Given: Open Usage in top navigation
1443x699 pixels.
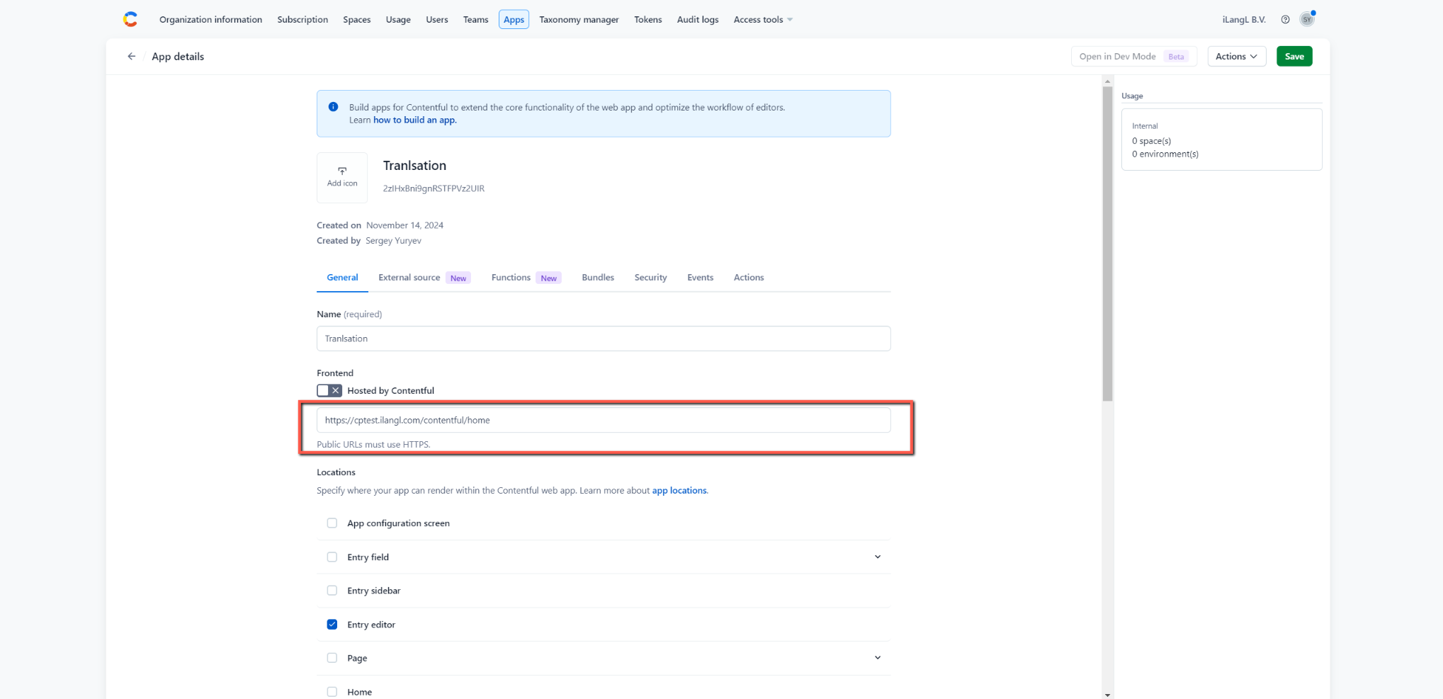Looking at the screenshot, I should [398, 20].
